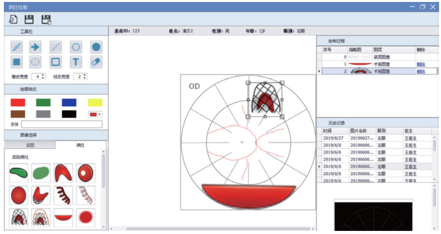The width and height of the screenshot is (441, 234).
Task: Pick the yellow color swatch
Action: [95, 102]
